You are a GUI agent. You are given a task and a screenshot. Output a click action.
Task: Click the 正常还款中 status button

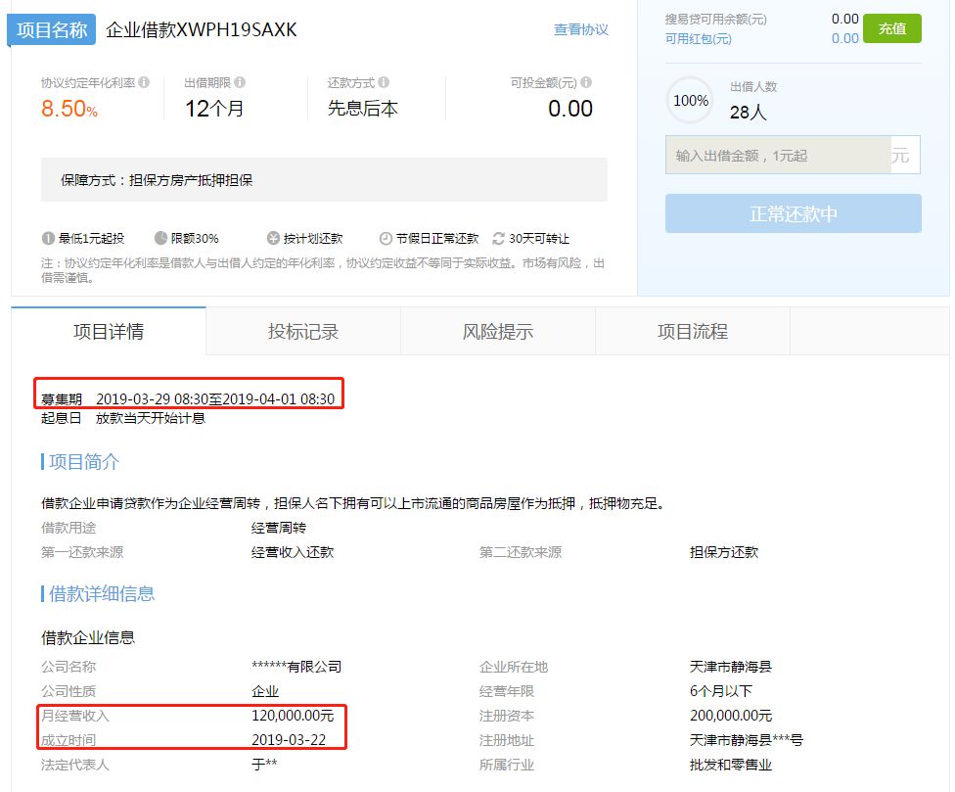(793, 213)
